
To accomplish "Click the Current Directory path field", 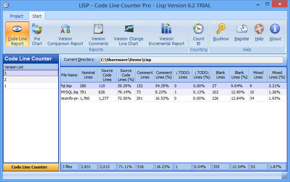I will click(x=192, y=60).
